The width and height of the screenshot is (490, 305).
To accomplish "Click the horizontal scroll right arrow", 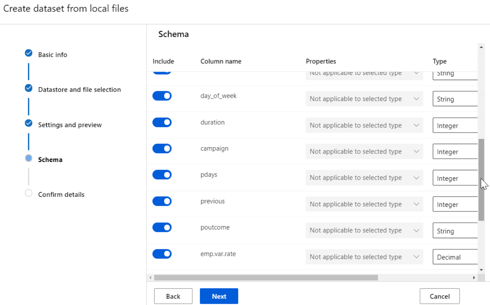I will (x=474, y=277).
